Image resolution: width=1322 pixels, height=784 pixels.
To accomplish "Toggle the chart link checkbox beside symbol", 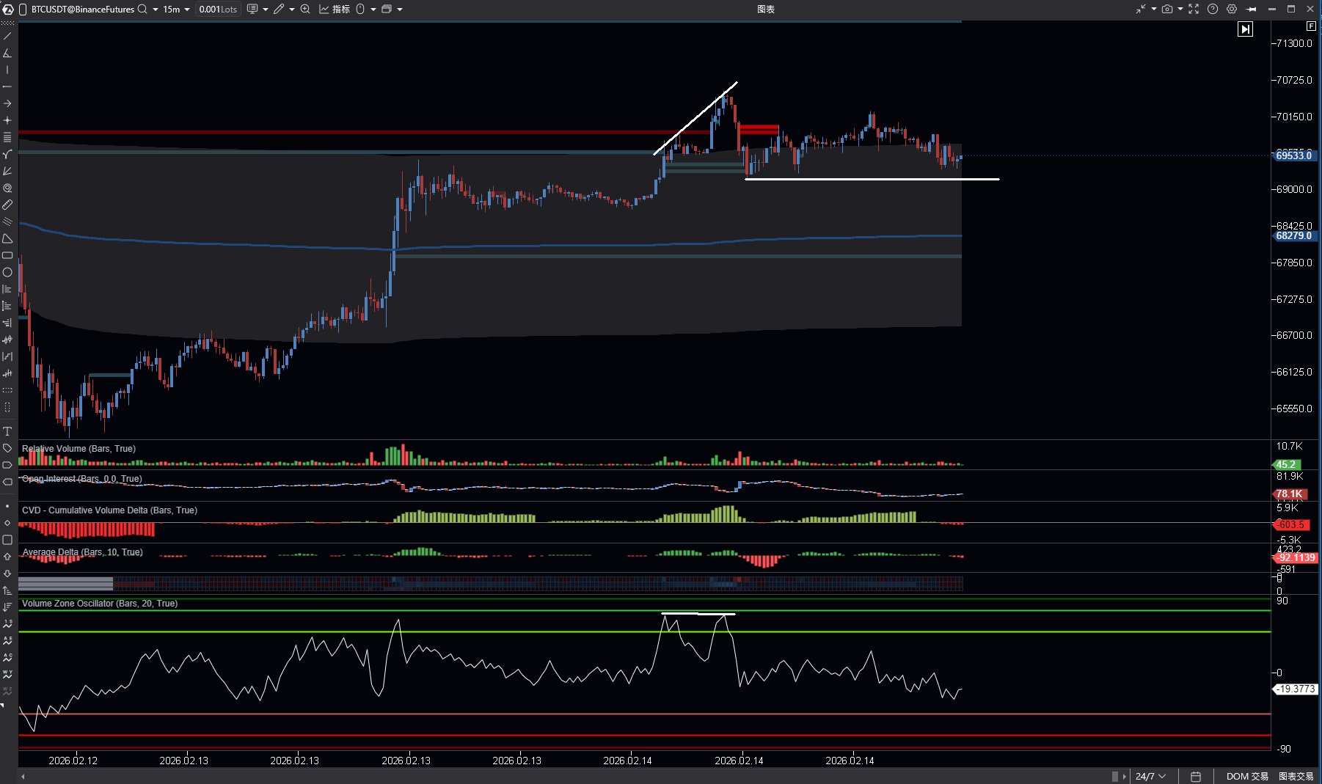I will tap(23, 9).
